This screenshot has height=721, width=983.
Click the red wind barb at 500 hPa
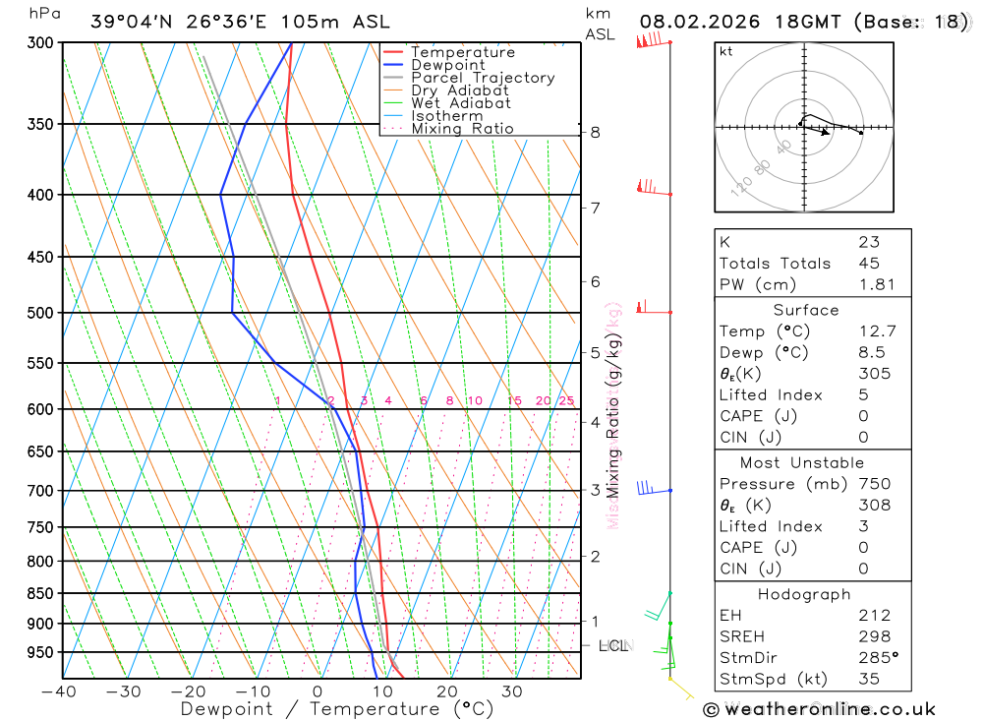tap(654, 308)
